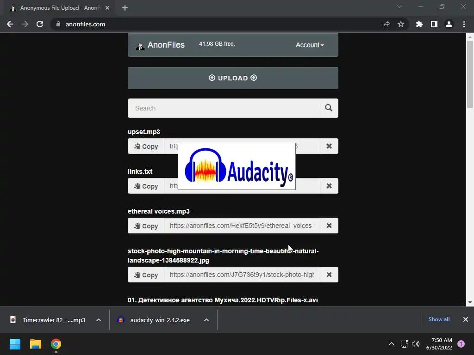Click the browser back arrow
474x355 pixels.
[10, 24]
